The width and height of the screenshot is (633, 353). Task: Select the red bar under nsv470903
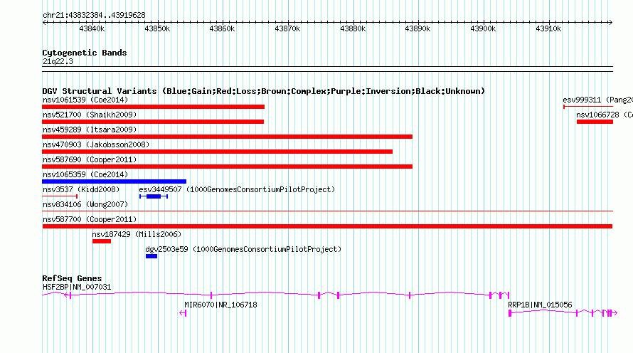[217, 152]
